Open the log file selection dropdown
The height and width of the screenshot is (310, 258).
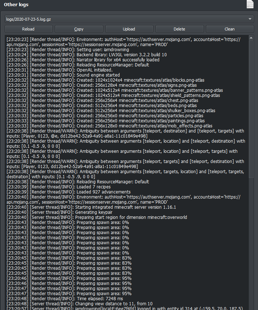click(x=127, y=19)
